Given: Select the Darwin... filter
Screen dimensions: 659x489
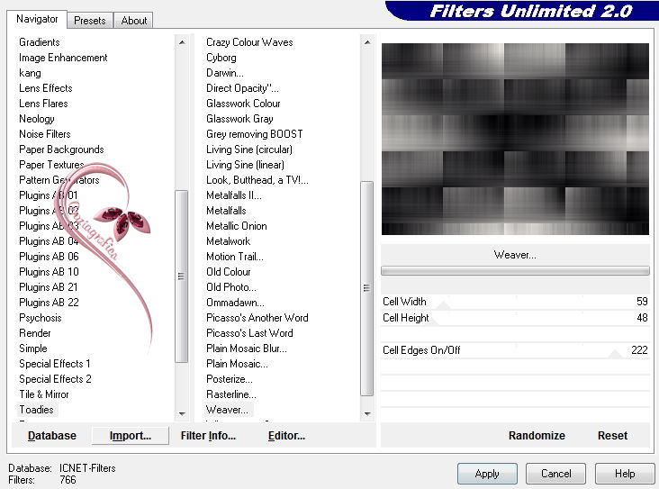Looking at the screenshot, I should pyautogui.click(x=224, y=73).
